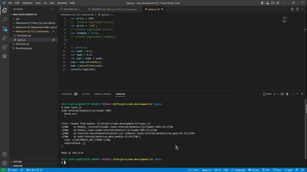Open the Explorer view in activity bar
This screenshot has width=307, height=172.
tap(4, 11)
